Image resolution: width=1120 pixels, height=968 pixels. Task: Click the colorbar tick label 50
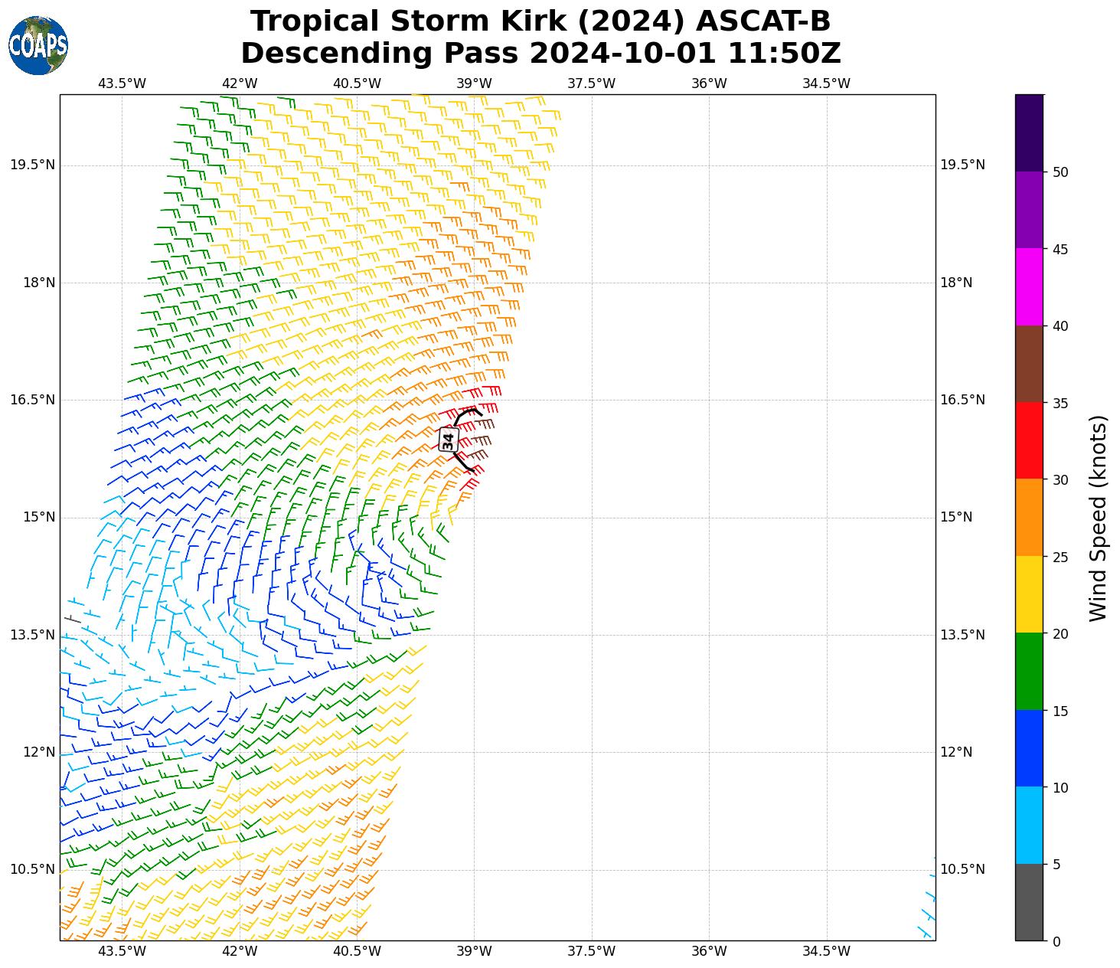pos(1060,172)
